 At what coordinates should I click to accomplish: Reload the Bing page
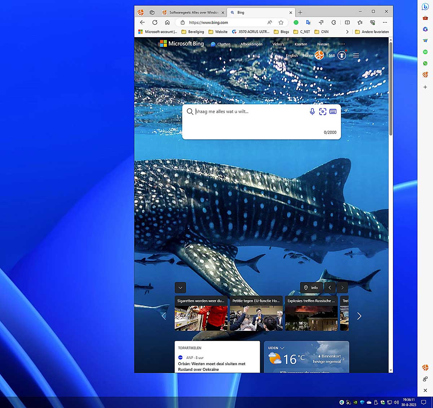click(x=155, y=22)
